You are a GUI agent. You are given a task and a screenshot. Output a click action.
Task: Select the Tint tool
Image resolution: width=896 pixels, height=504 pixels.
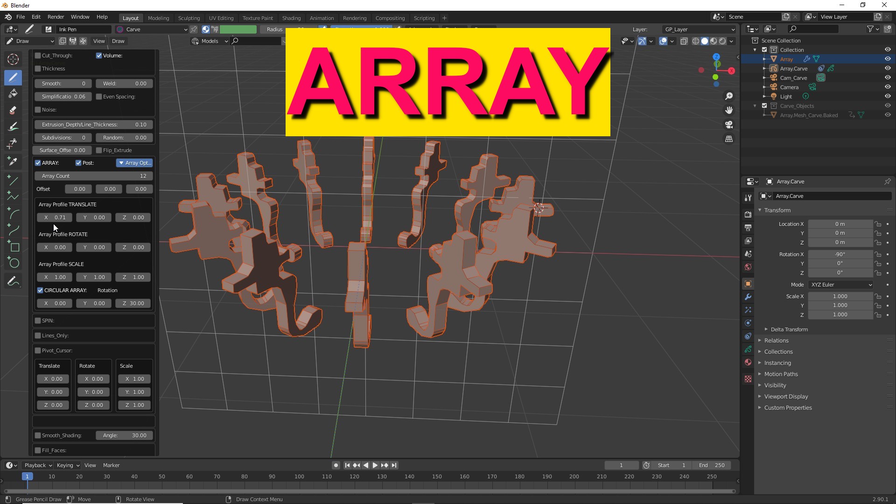pos(13,127)
